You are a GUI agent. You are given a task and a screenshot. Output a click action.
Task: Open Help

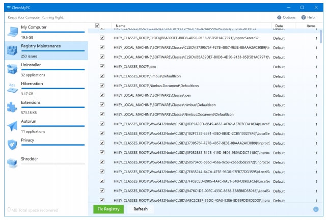click(x=308, y=17)
